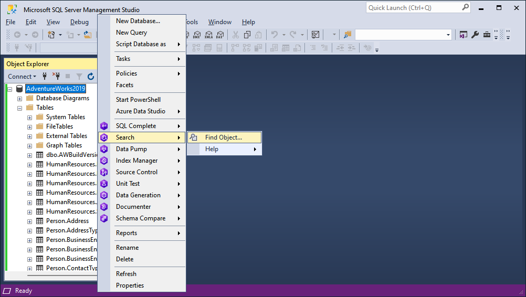Open the New Query icon dropdown arrow

click(x=60, y=35)
